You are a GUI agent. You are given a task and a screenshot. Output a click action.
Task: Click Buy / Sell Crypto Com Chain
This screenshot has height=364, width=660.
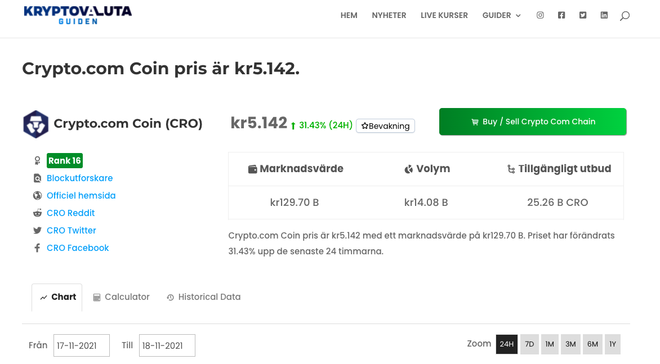(x=533, y=122)
